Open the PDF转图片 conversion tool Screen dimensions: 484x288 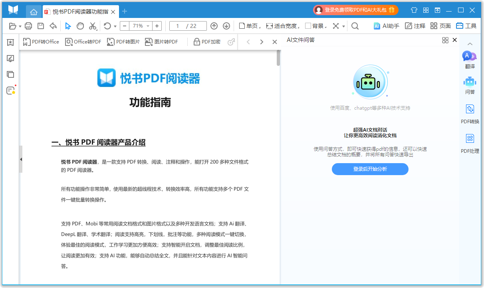(x=123, y=41)
